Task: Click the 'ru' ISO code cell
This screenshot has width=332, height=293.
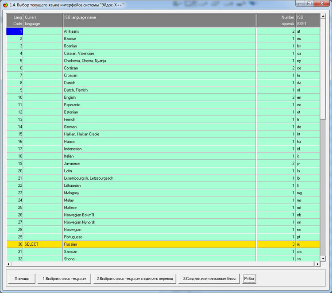Action: [307, 244]
